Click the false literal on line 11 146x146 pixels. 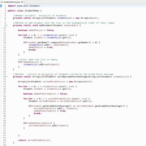[50, 30]
